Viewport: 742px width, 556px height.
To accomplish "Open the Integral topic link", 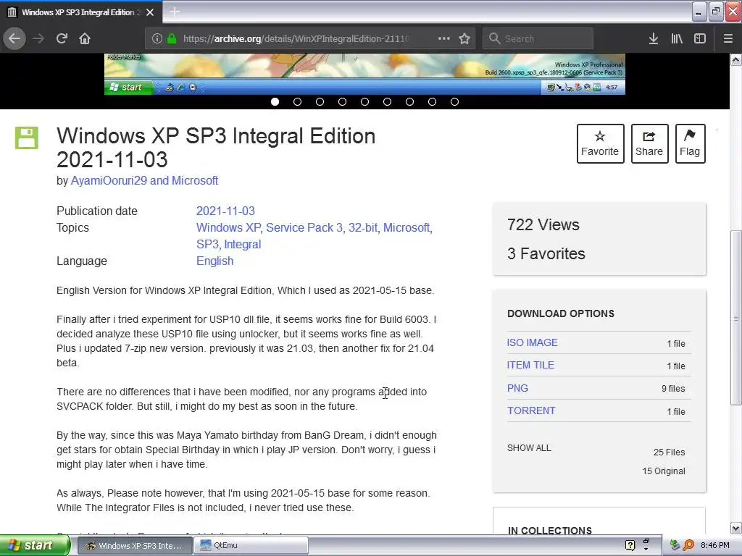I will point(242,244).
